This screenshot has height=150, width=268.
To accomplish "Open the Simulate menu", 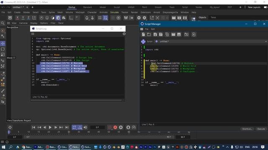I will tap(114, 12).
